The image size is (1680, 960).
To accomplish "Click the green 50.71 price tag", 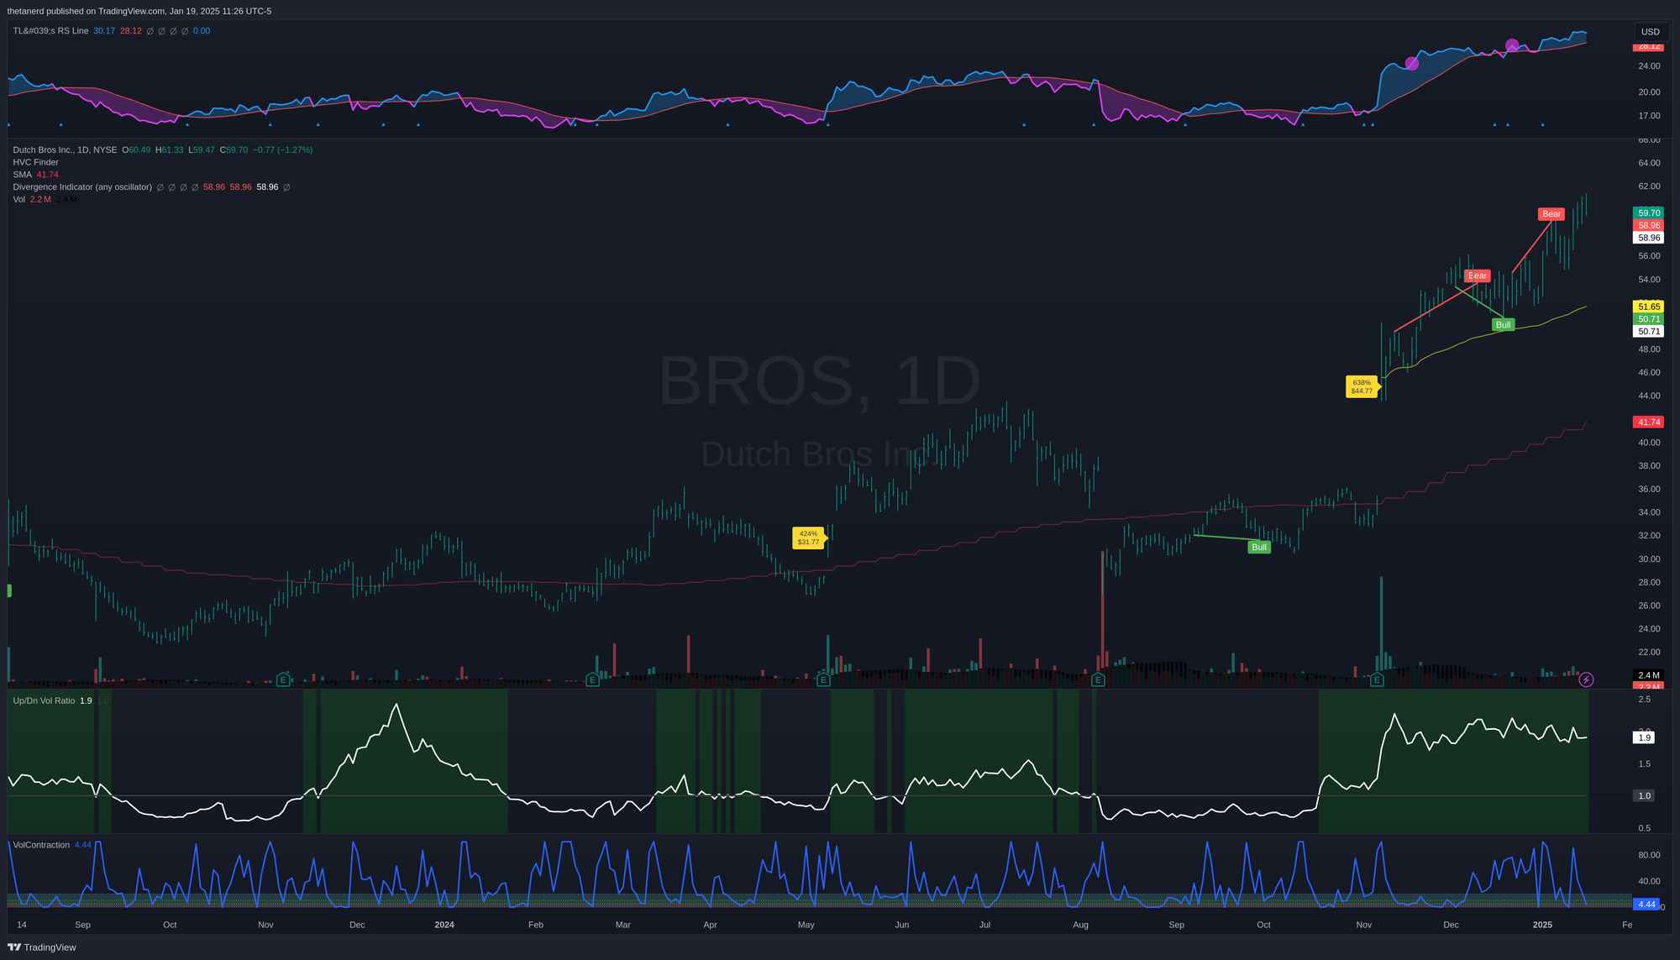I will point(1649,319).
